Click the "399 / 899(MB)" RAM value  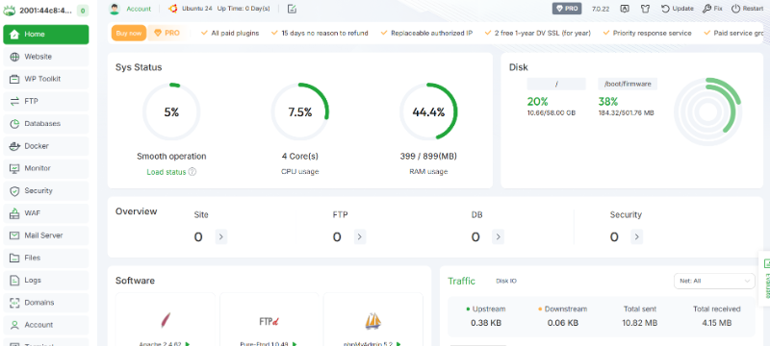[x=428, y=157]
